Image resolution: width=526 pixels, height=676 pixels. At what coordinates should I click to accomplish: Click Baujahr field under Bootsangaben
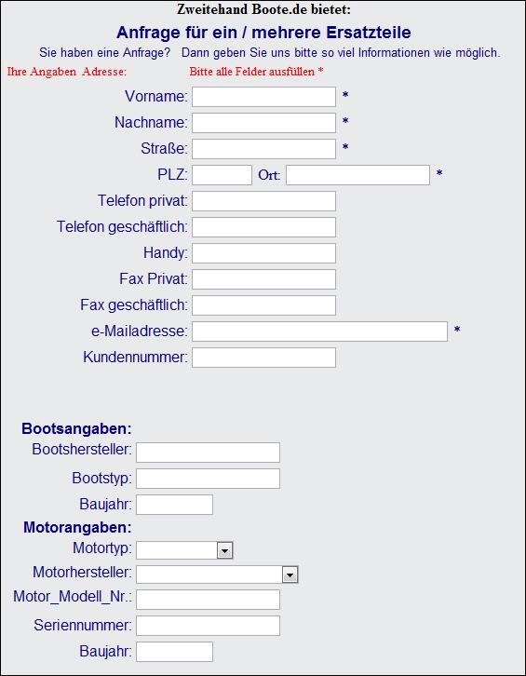(174, 505)
